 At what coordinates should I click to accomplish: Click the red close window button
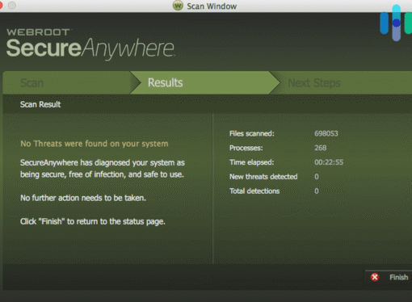click(1, 6)
